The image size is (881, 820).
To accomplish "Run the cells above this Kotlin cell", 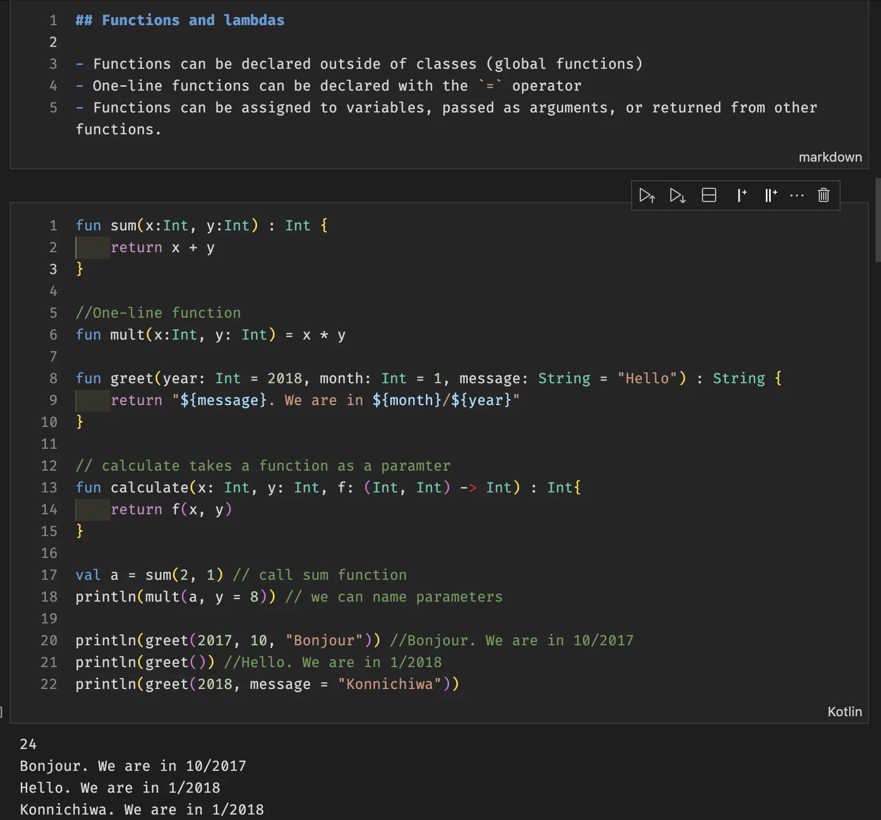I will (647, 195).
